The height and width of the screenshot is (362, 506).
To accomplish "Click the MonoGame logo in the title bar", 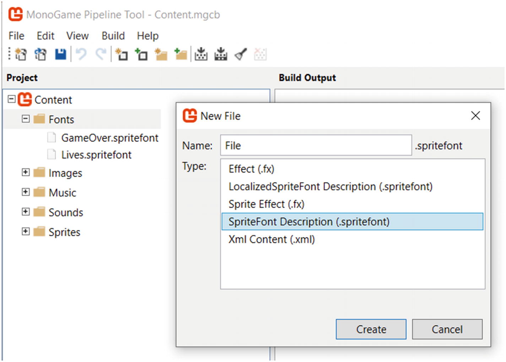I will (x=16, y=15).
